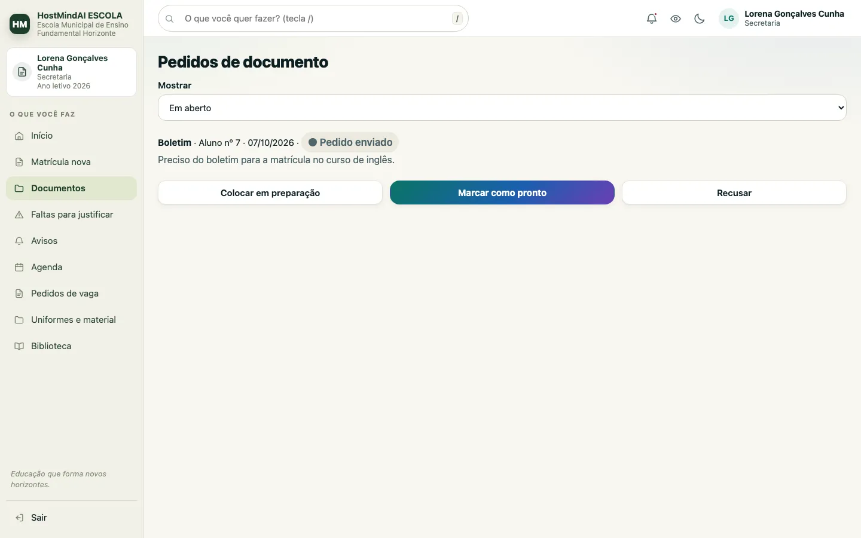Click 'HostMindAI ESCOLA' brand name
The height and width of the screenshot is (538, 861).
pos(80,16)
